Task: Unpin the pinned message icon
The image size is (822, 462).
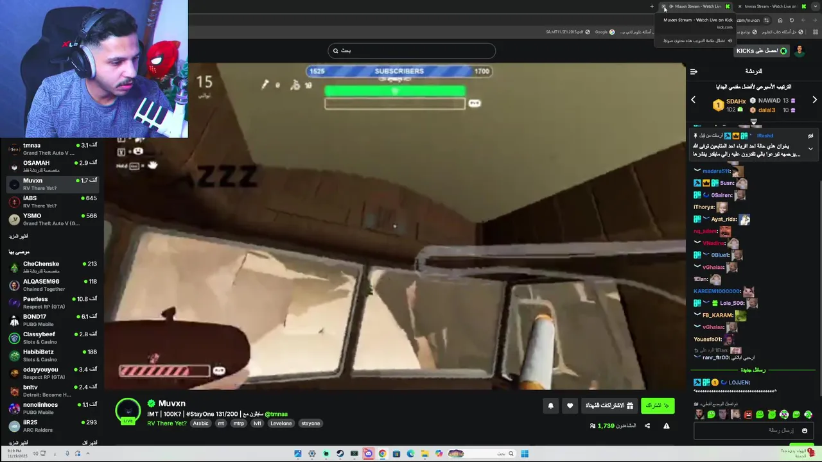Action: point(810,136)
